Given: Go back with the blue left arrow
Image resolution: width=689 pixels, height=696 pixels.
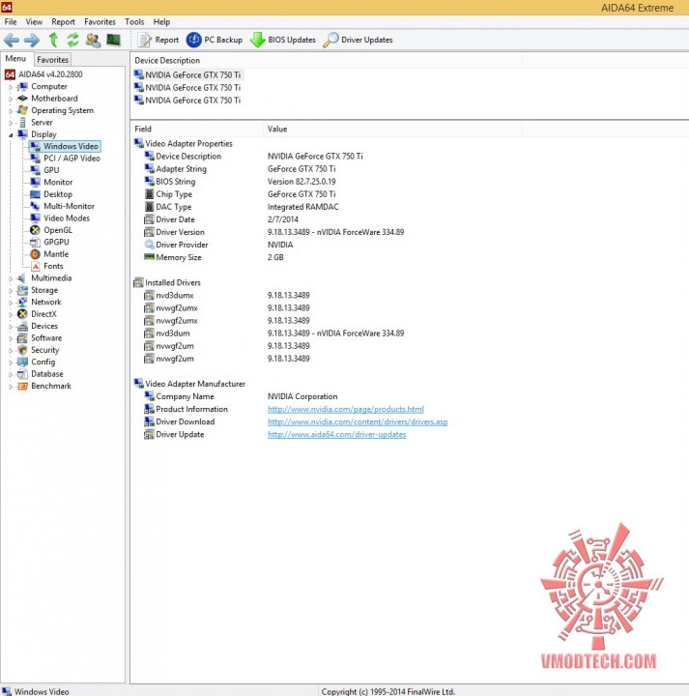Looking at the screenshot, I should click(12, 40).
